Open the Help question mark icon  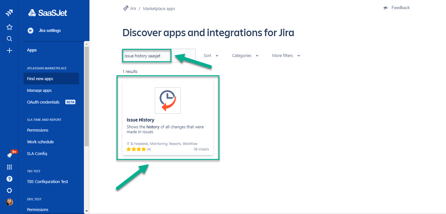(9, 179)
